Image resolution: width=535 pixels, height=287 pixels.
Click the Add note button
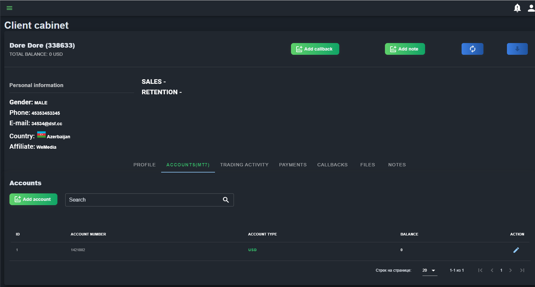pos(405,49)
